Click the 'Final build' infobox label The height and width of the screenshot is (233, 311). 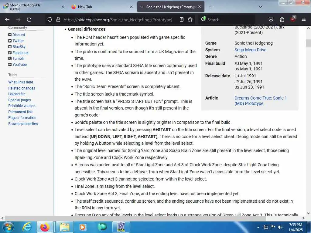click(x=215, y=64)
